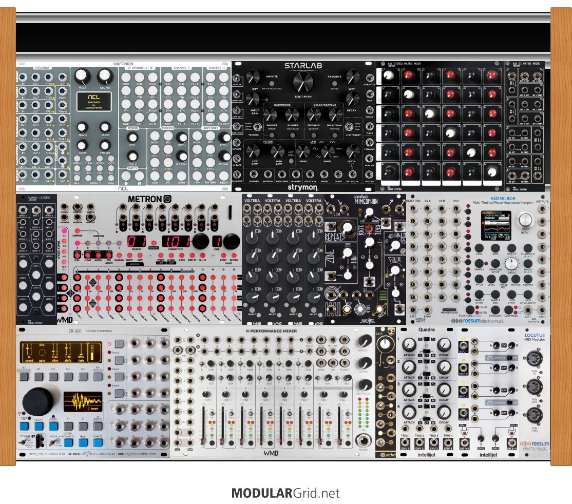Adjust the Starlab SIZE / PITCH knob
The width and height of the screenshot is (572, 504).
[303, 81]
